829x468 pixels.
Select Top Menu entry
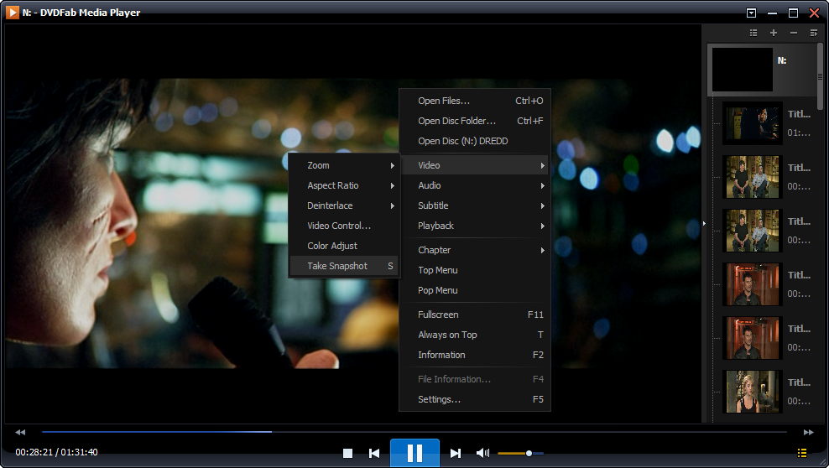click(x=475, y=270)
